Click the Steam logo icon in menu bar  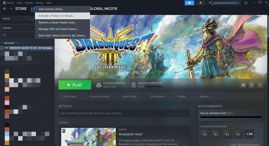pyautogui.click(x=4, y=3)
